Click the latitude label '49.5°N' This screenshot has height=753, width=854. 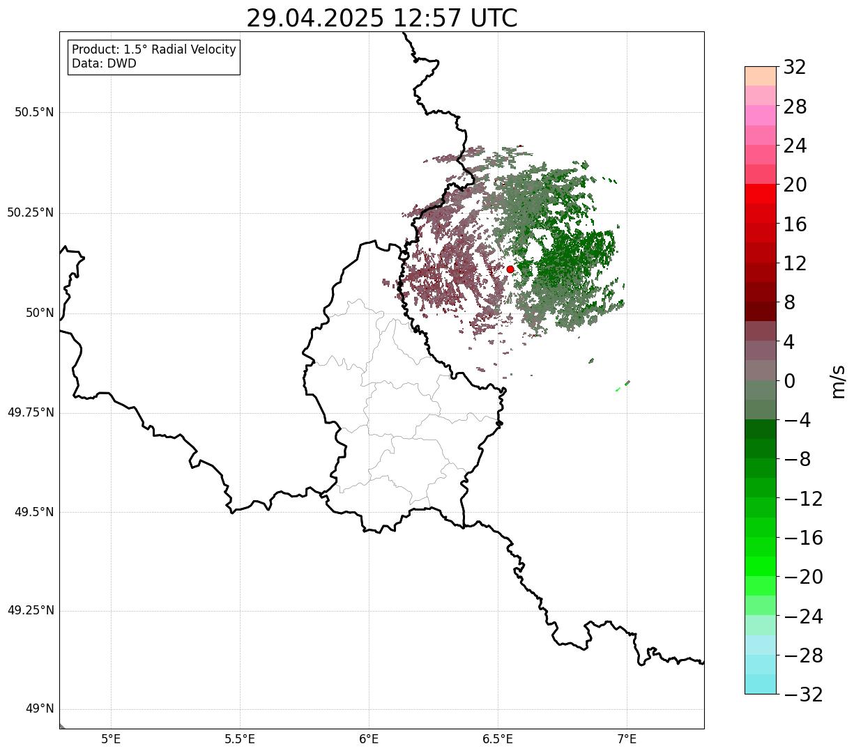point(34,513)
